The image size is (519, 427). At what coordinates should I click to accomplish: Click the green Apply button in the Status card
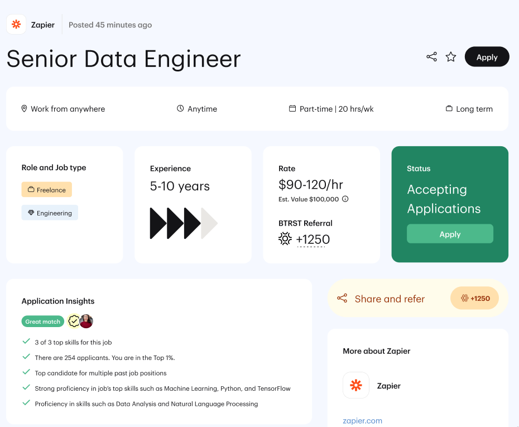coord(450,234)
